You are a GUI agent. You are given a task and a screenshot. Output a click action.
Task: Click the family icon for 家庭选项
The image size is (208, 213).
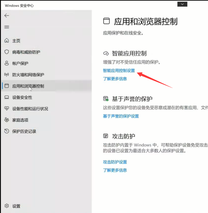[x=7, y=120]
